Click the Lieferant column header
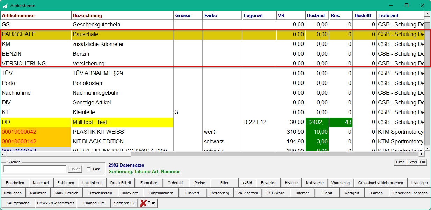The width and height of the screenshot is (431, 210). coord(400,15)
